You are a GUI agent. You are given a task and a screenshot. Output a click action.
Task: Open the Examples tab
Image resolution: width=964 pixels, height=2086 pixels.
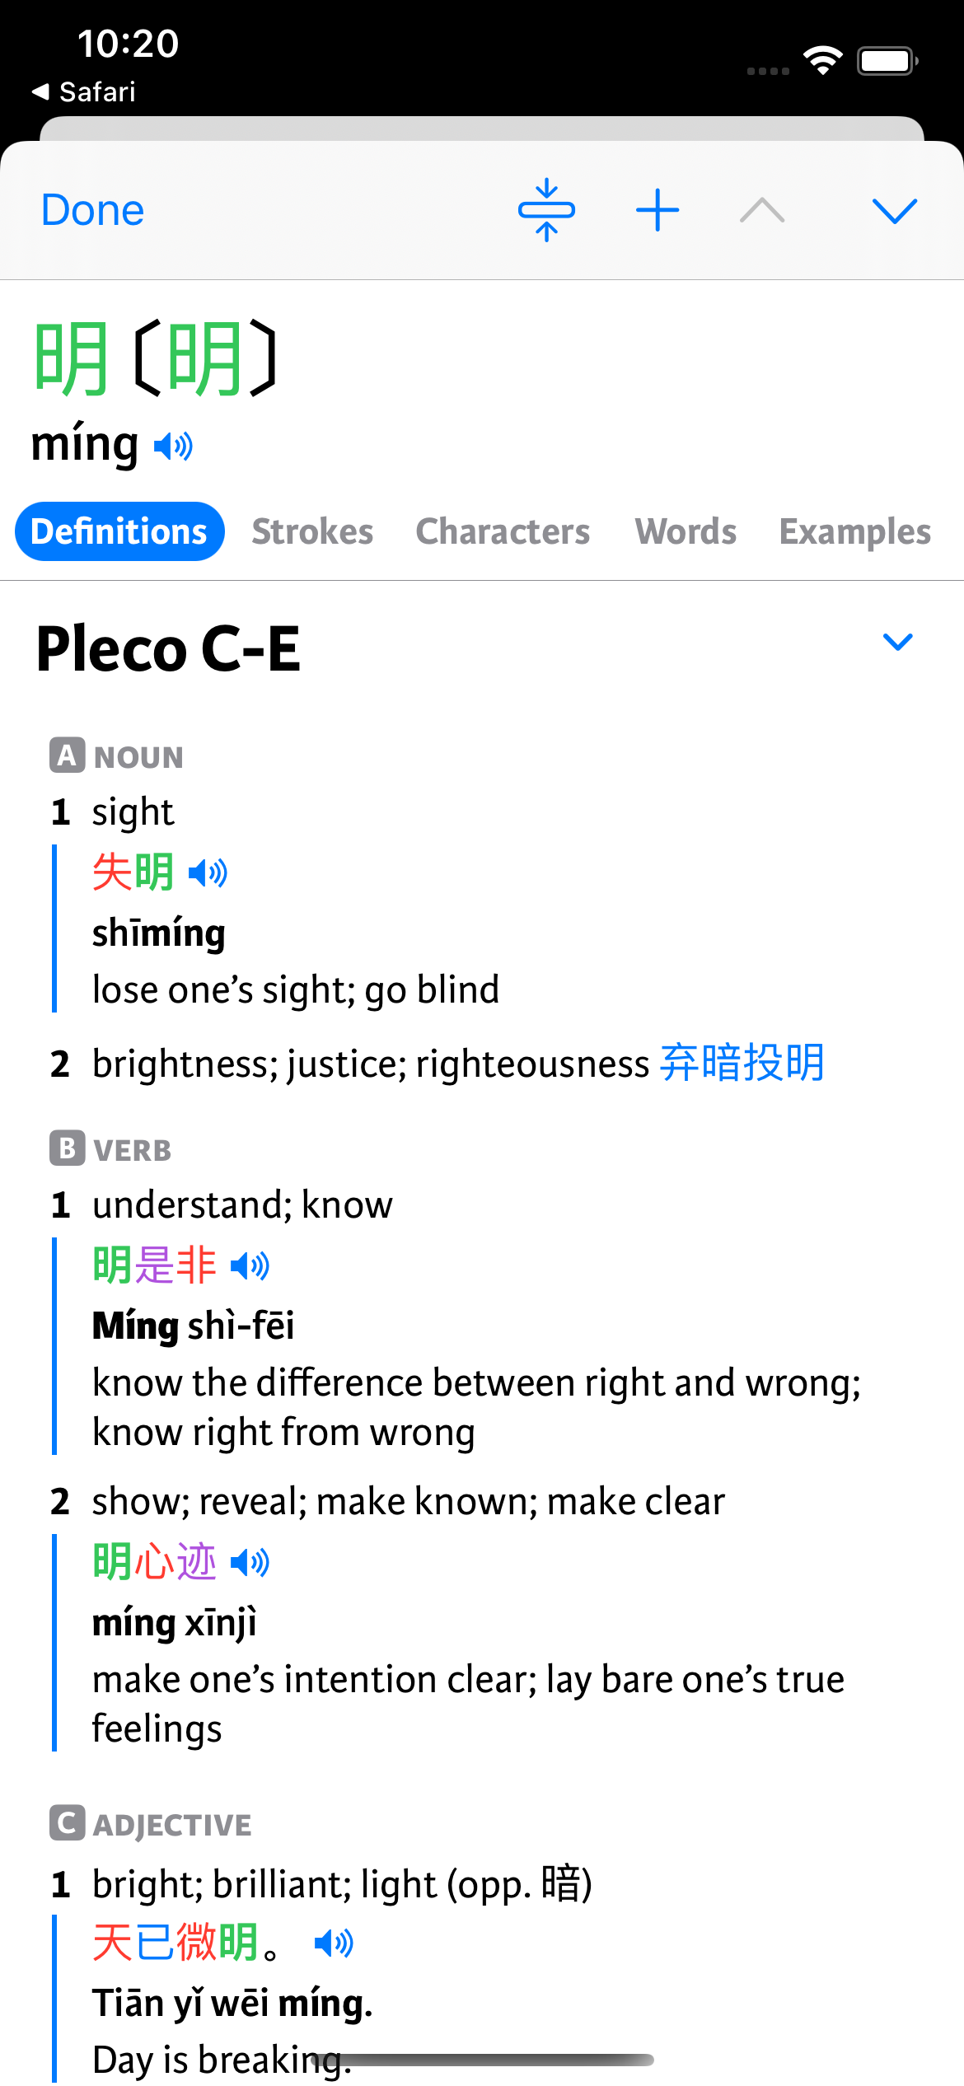click(x=855, y=532)
